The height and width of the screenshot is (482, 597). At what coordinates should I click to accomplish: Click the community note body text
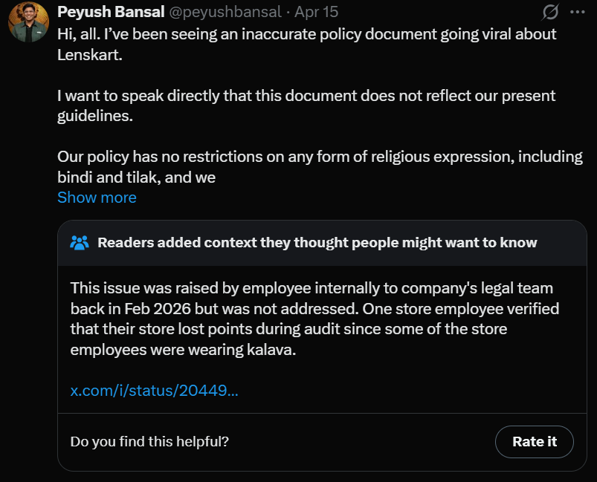point(314,319)
